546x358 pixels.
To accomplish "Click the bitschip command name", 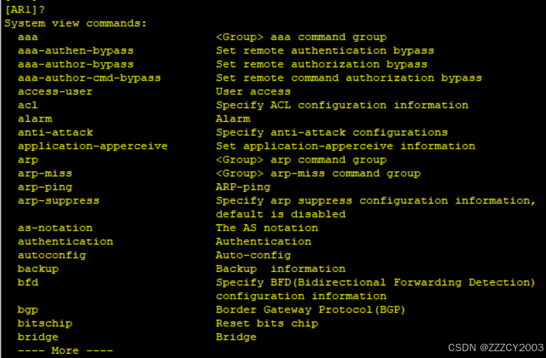I will pos(45,324).
